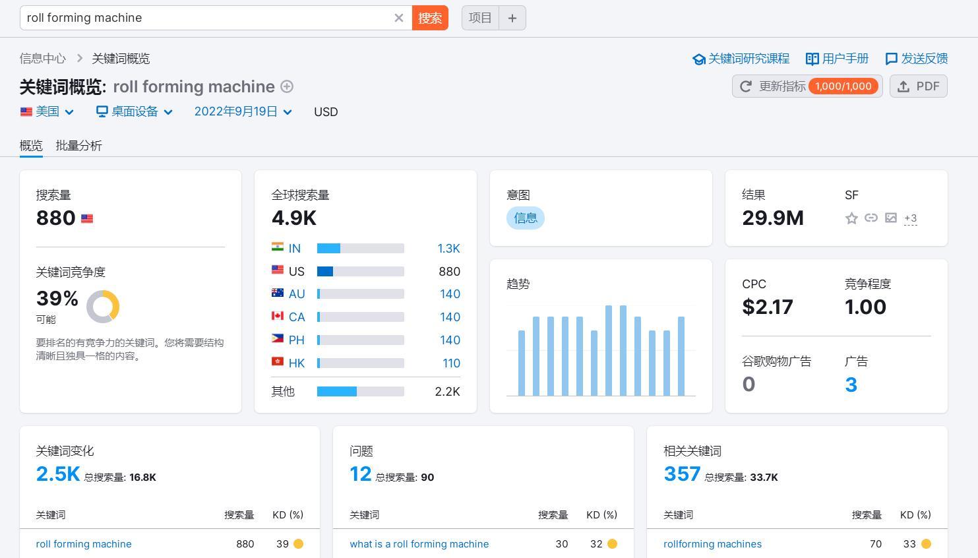The height and width of the screenshot is (558, 978).
Task: Toggle the +3 hidden SERP features
Action: [911, 218]
